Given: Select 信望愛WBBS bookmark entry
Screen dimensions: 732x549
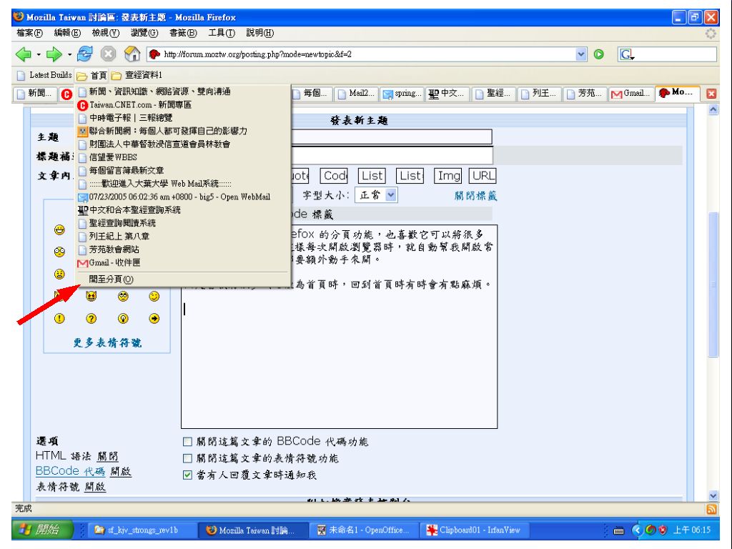Looking at the screenshot, I should coord(182,157).
